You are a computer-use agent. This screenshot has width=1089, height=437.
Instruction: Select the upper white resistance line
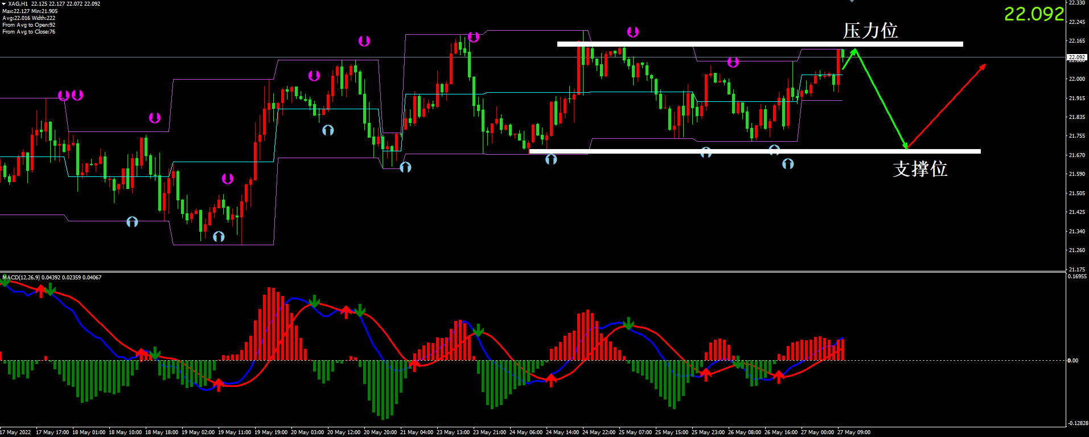pyautogui.click(x=760, y=44)
